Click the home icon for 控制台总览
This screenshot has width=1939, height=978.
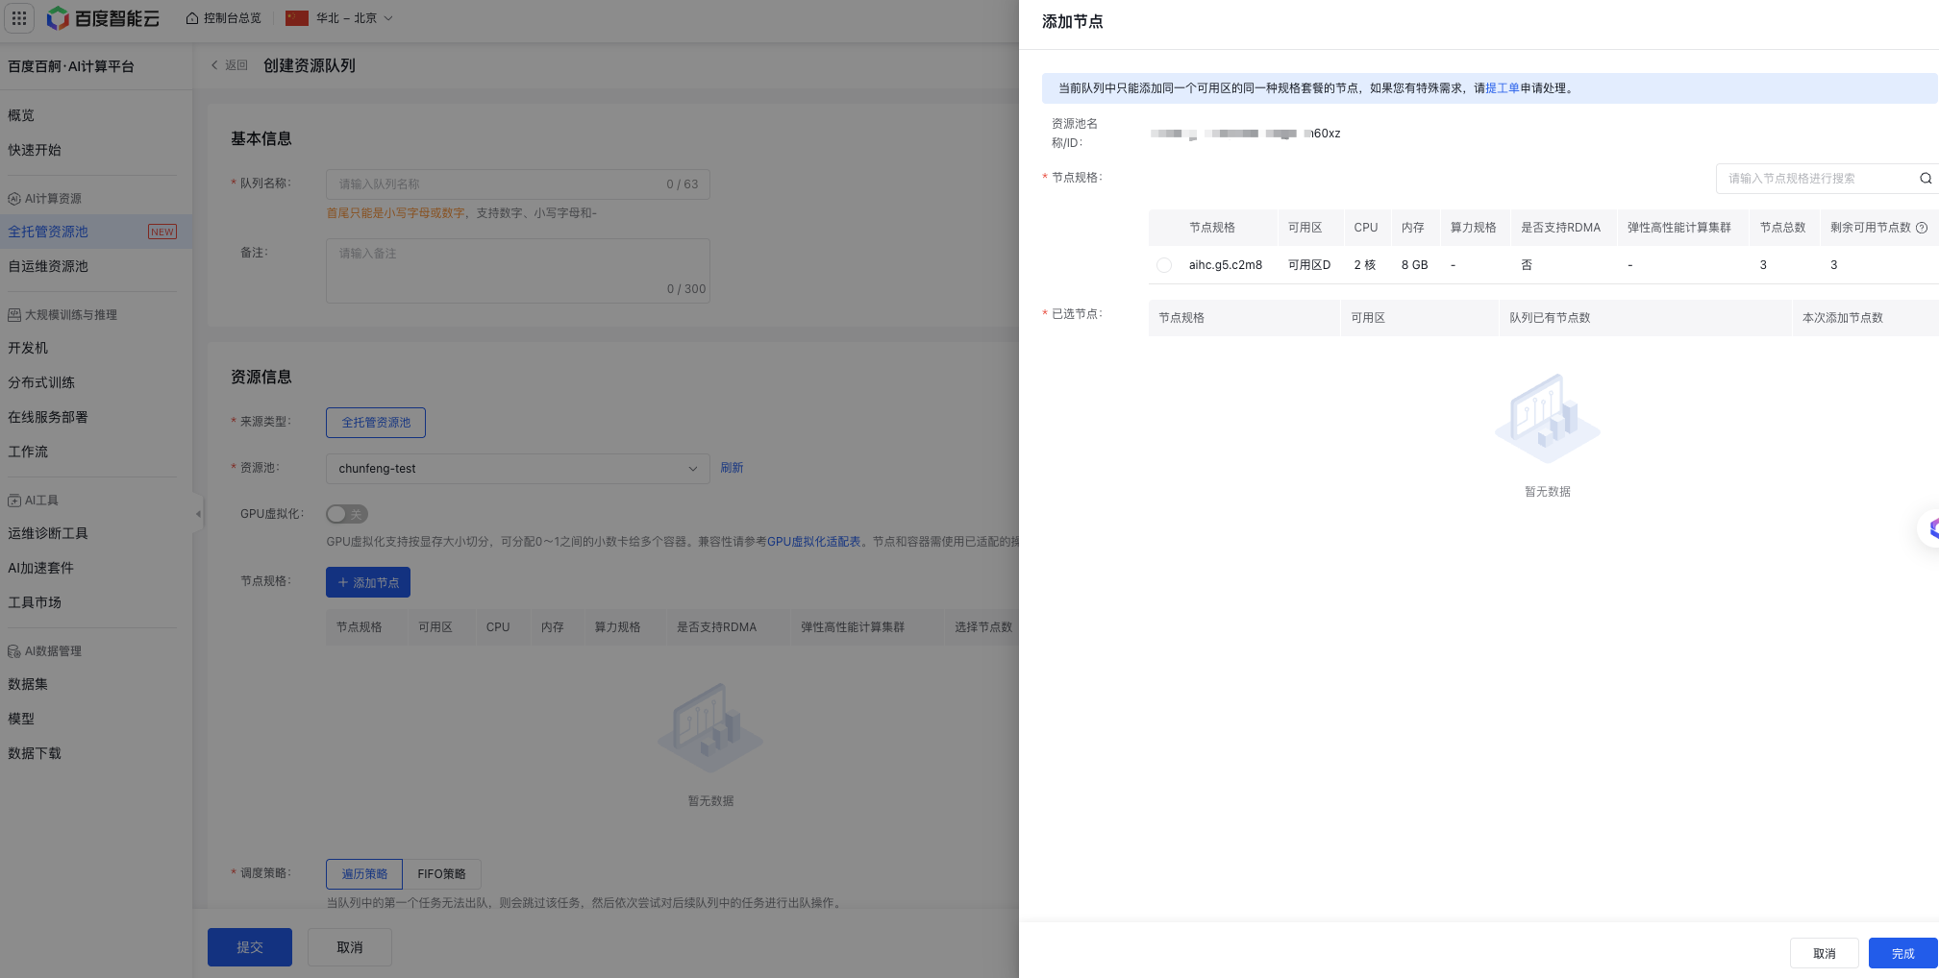tap(192, 18)
